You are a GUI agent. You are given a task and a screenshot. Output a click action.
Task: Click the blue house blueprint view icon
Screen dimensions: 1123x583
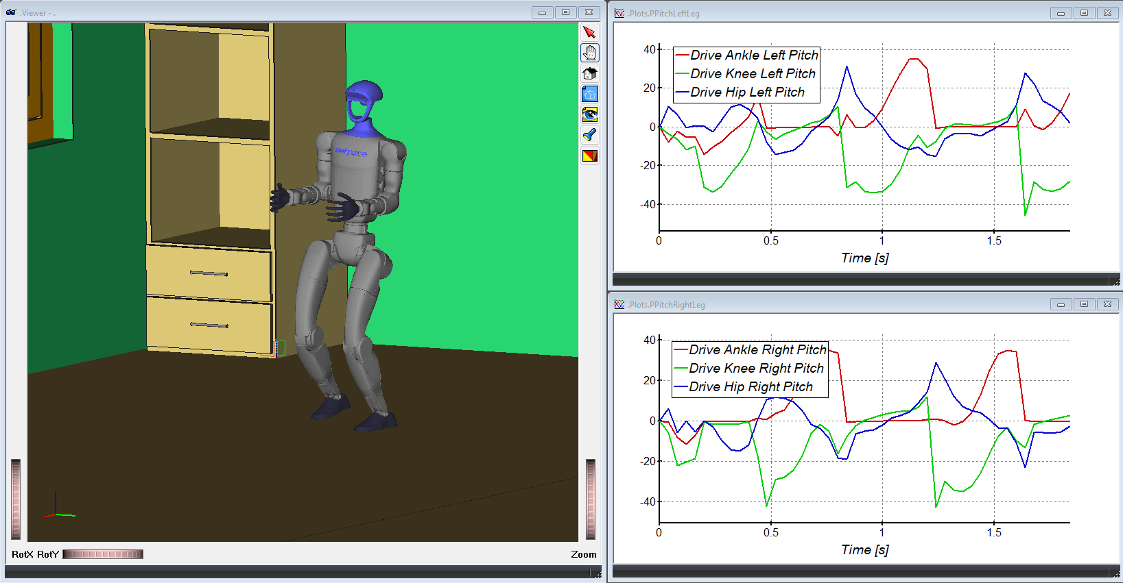[589, 94]
